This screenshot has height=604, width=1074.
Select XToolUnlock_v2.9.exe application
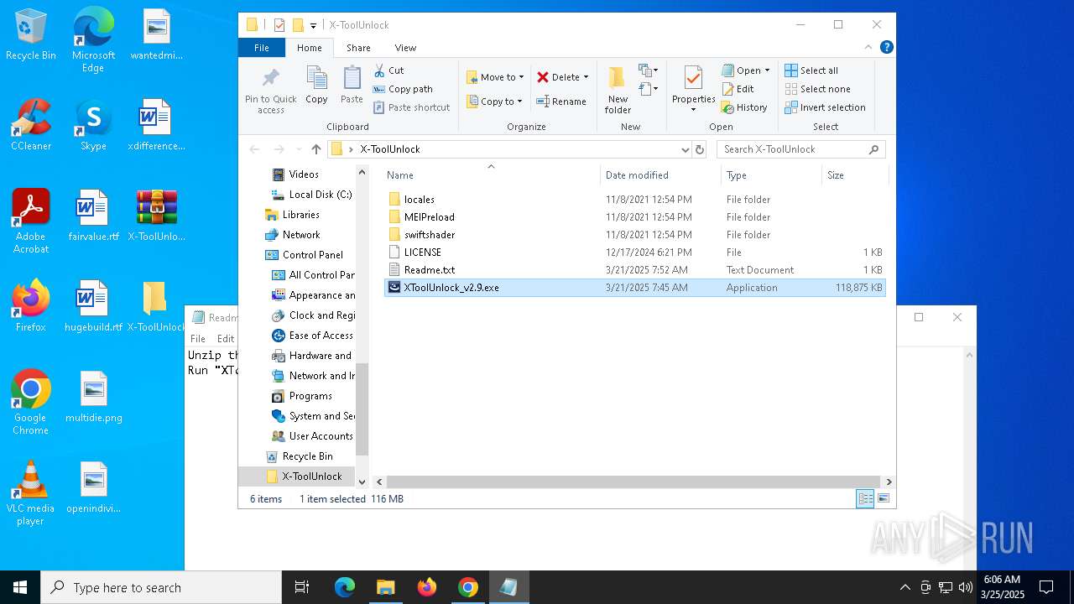pos(635,288)
